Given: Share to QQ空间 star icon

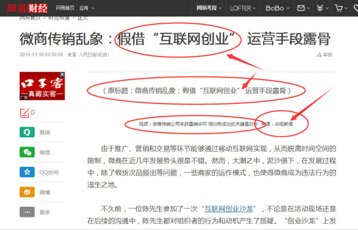Looking at the screenshot, I should (27, 172).
